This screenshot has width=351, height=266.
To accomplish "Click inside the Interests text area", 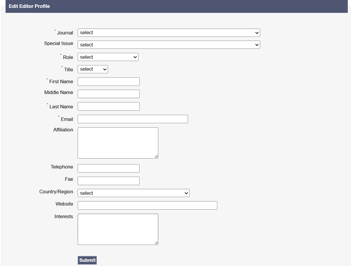I will point(118,229).
